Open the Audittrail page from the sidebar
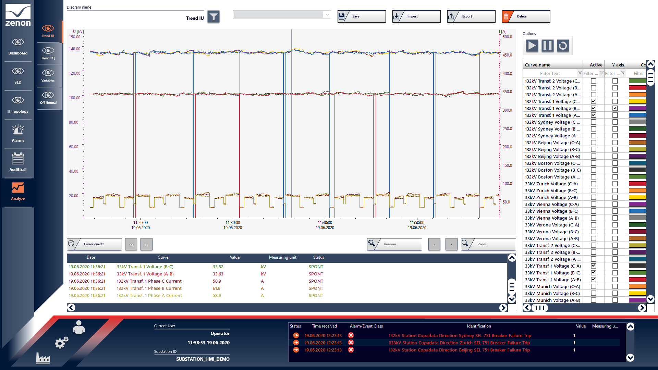Viewport: 658px width, 370px height. [18, 163]
